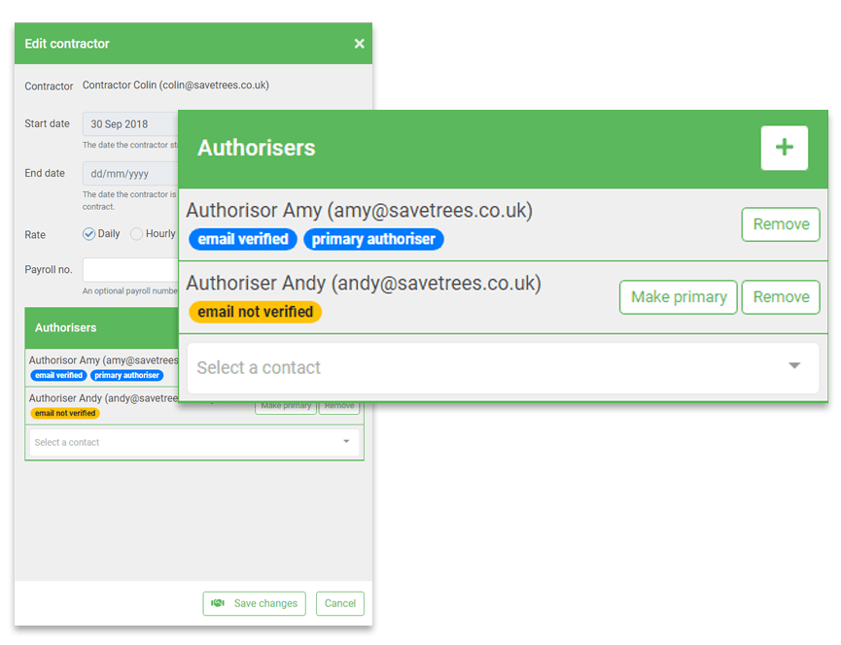Click the 'Edit contractor' dialog title

click(x=67, y=44)
